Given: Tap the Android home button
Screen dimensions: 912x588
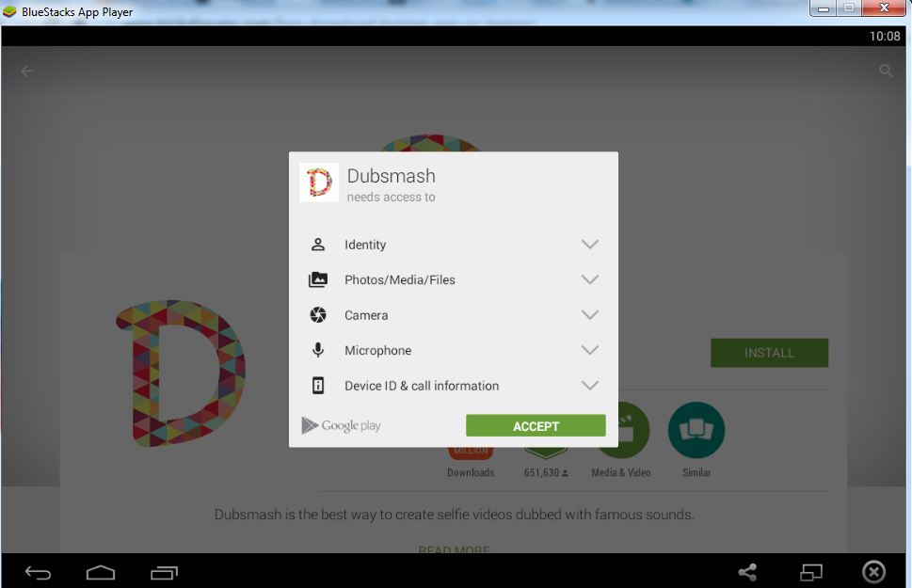Looking at the screenshot, I should click(101, 573).
